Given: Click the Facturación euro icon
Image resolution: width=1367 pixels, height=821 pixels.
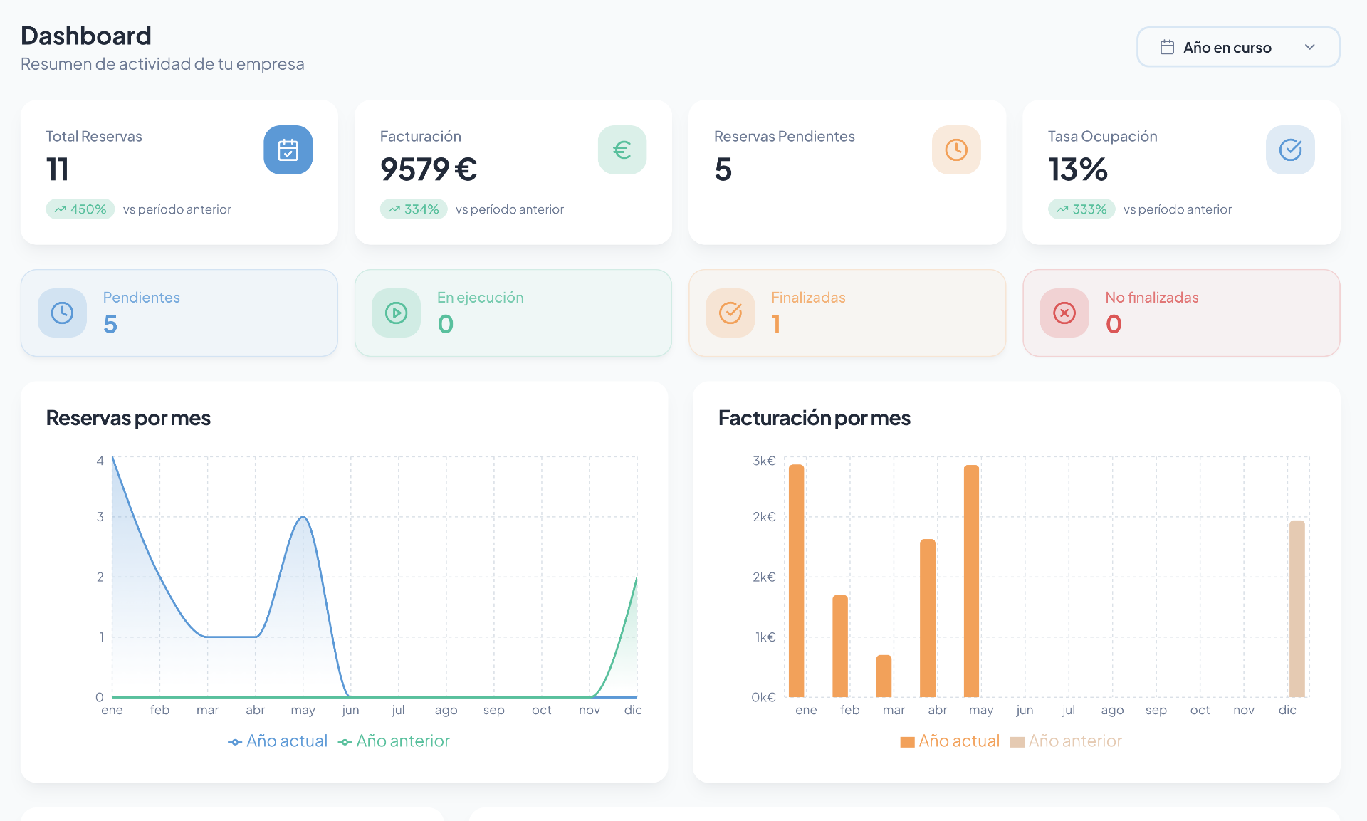Looking at the screenshot, I should 622,150.
